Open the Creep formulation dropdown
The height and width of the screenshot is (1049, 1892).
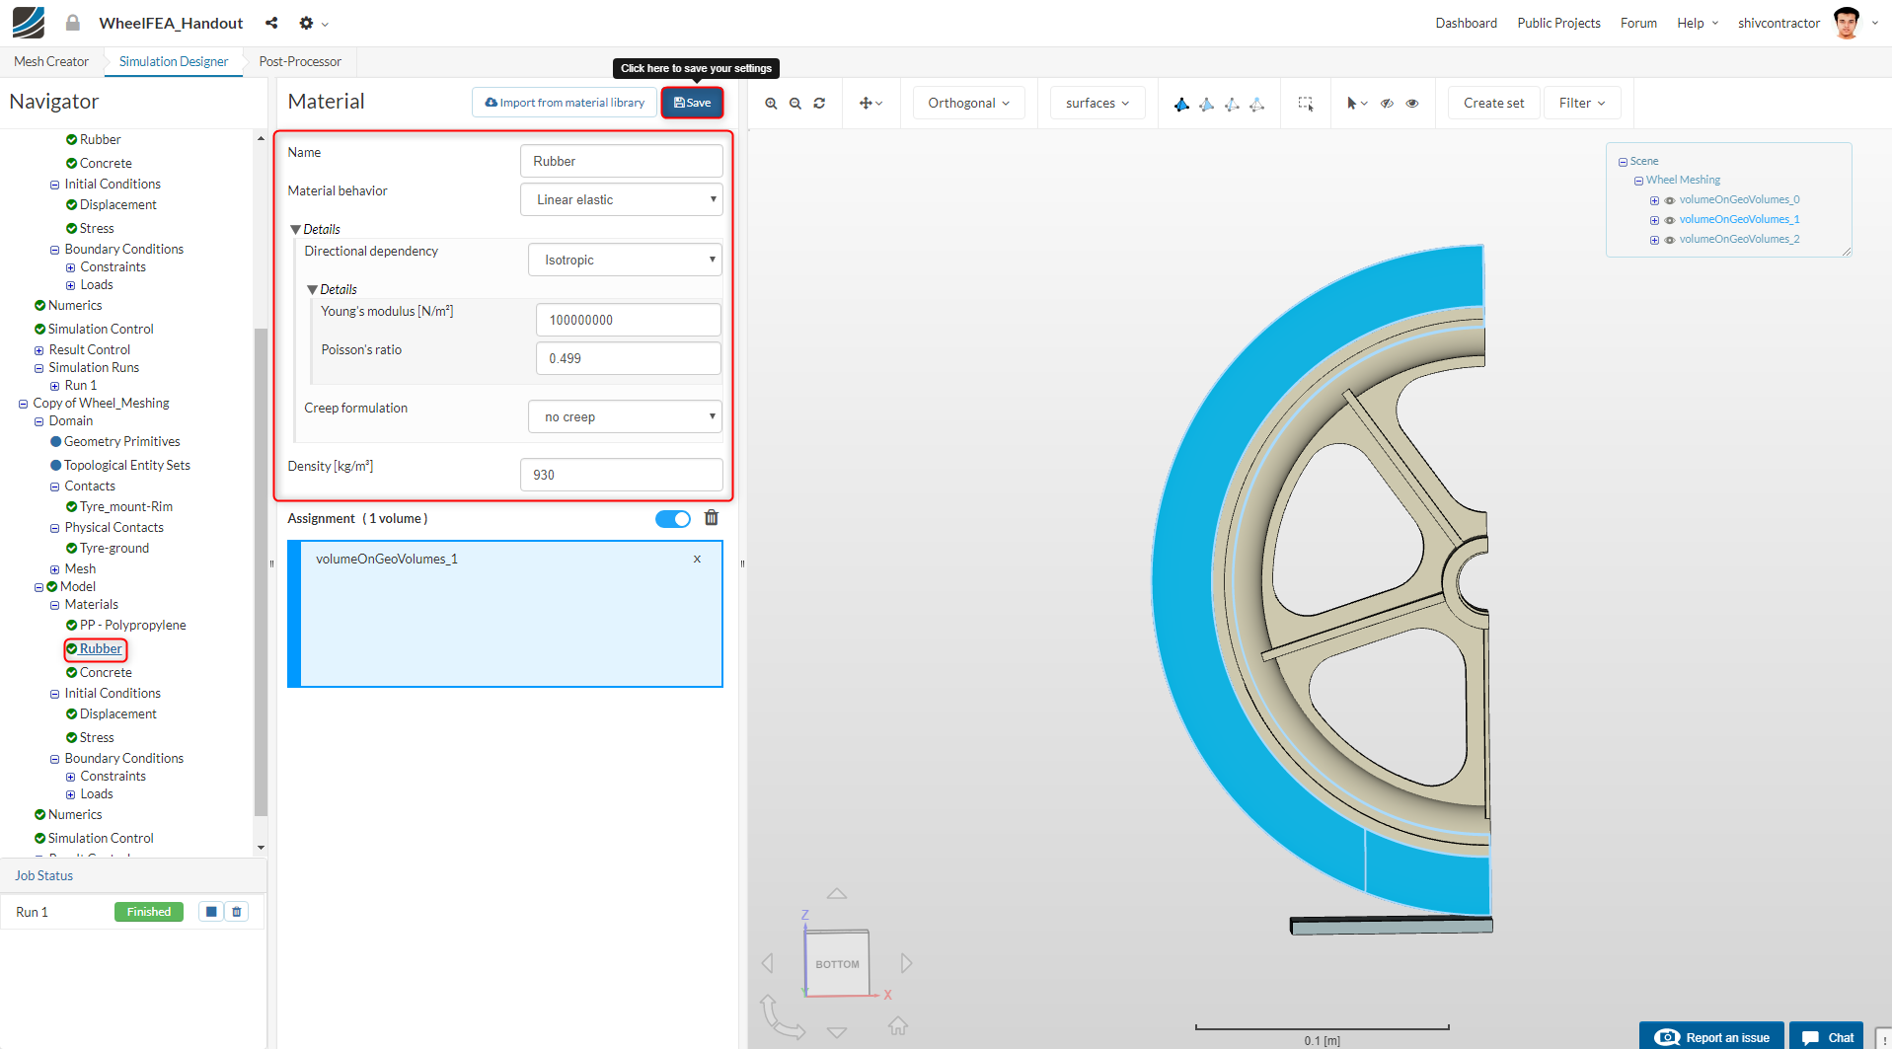tap(625, 416)
